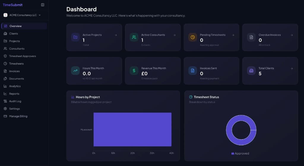Click the 40h axis label

pyautogui.click(x=171, y=153)
